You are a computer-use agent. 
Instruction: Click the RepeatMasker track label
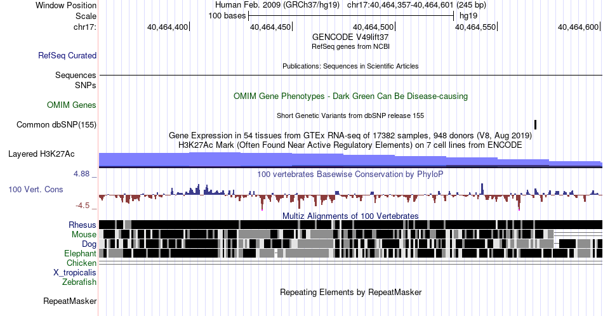70,301
